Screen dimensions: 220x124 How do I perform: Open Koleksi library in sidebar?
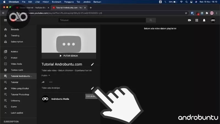18,52
